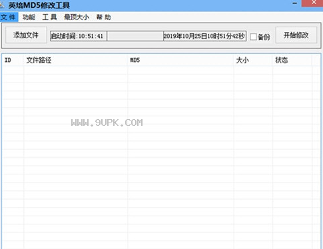323x249 pixels.
Task: Minimize the 英培MD5修改工具 window
Action: 295,3
